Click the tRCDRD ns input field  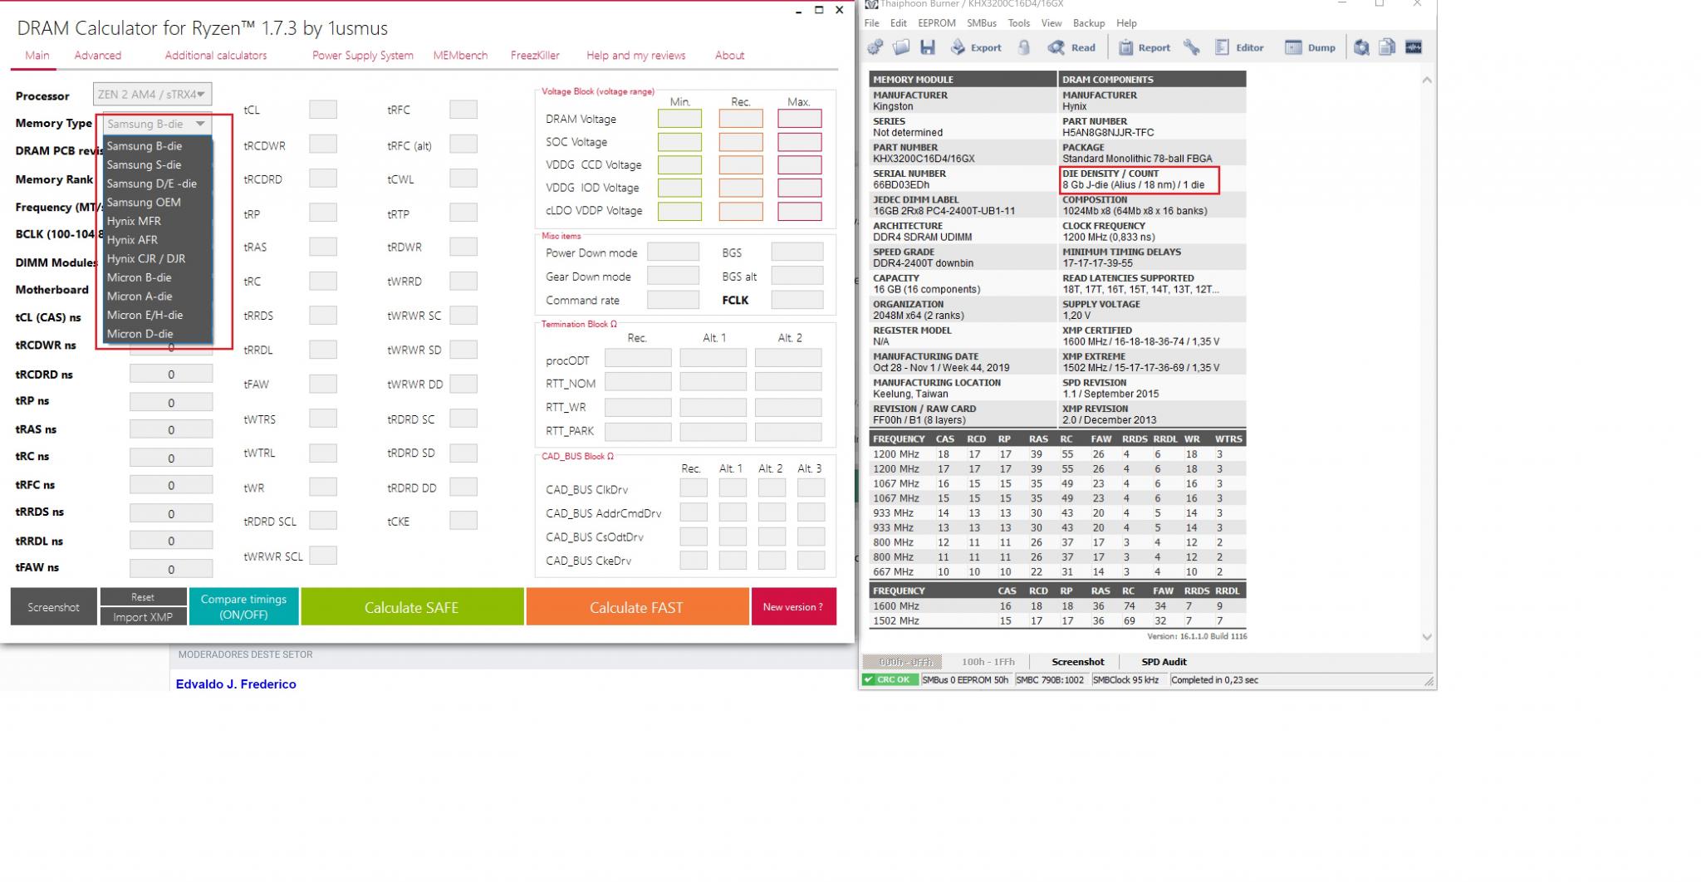click(171, 375)
